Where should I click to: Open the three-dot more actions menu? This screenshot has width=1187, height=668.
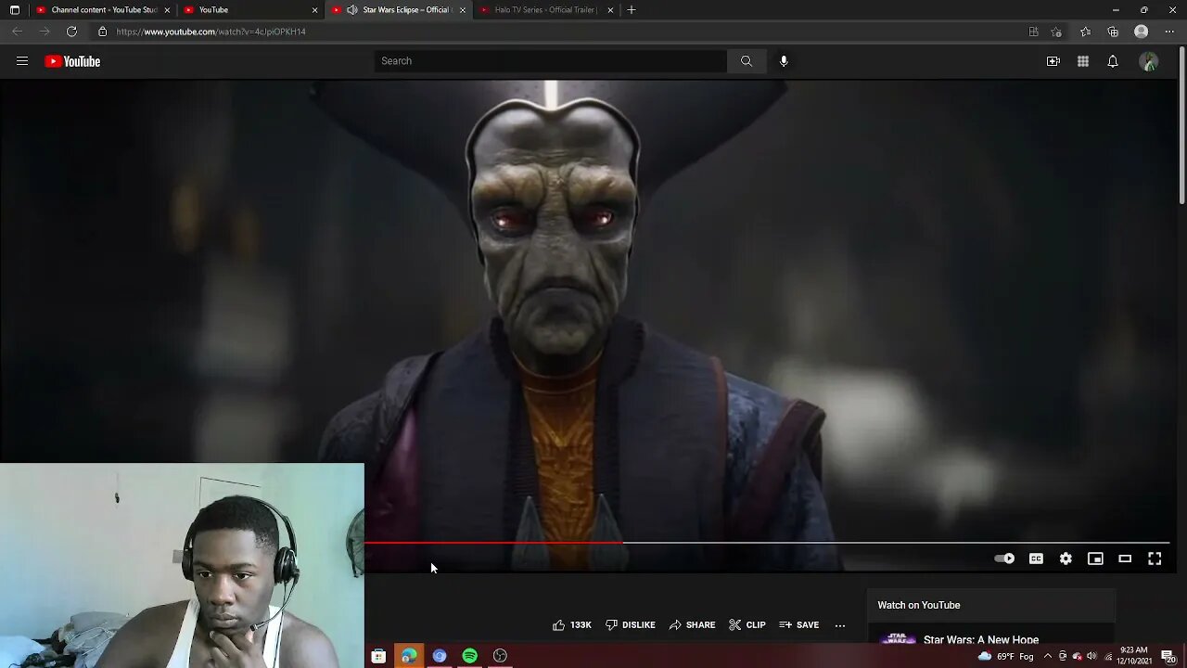click(840, 625)
